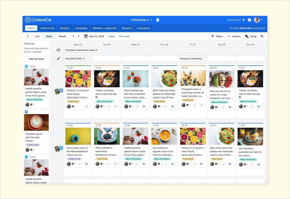Open the three-dot options menu beside List

pyautogui.click(x=28, y=36)
